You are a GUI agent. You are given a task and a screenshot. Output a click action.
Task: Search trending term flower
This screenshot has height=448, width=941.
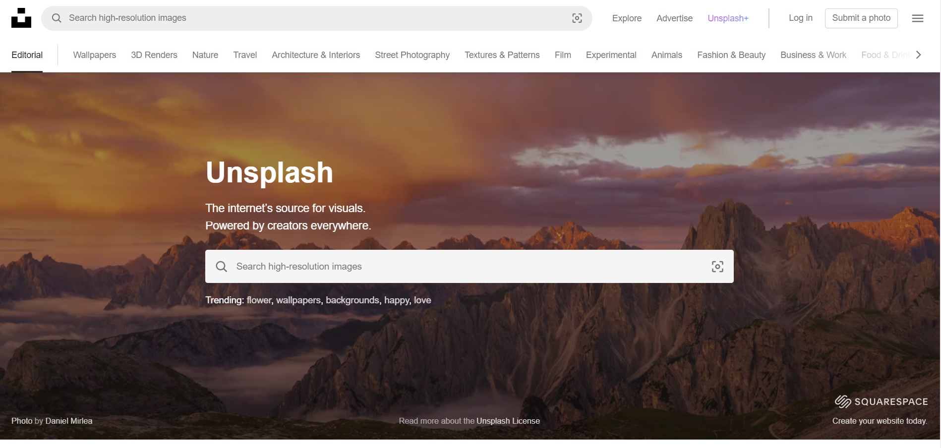(259, 300)
